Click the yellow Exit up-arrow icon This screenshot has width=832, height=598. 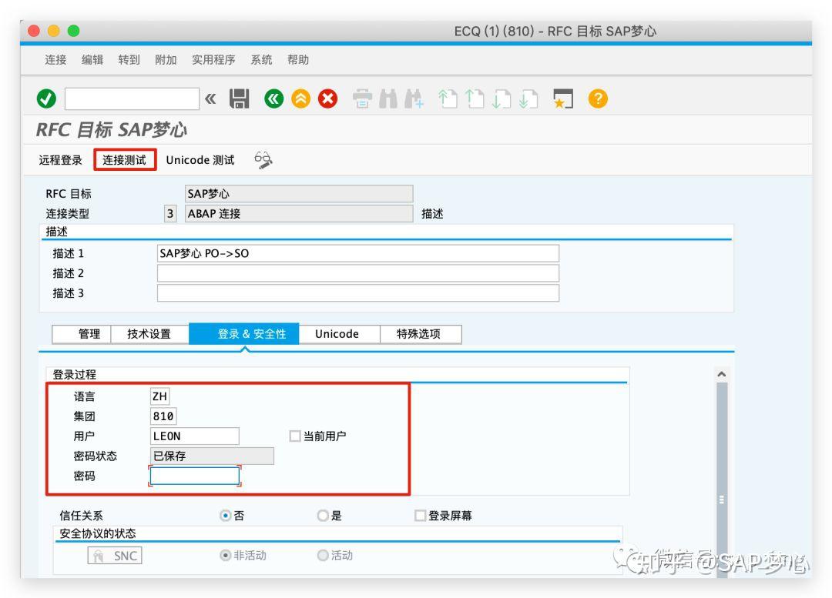pyautogui.click(x=301, y=99)
